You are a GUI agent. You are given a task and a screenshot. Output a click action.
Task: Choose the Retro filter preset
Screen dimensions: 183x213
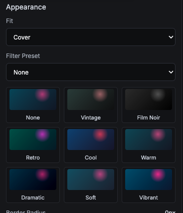(x=33, y=145)
